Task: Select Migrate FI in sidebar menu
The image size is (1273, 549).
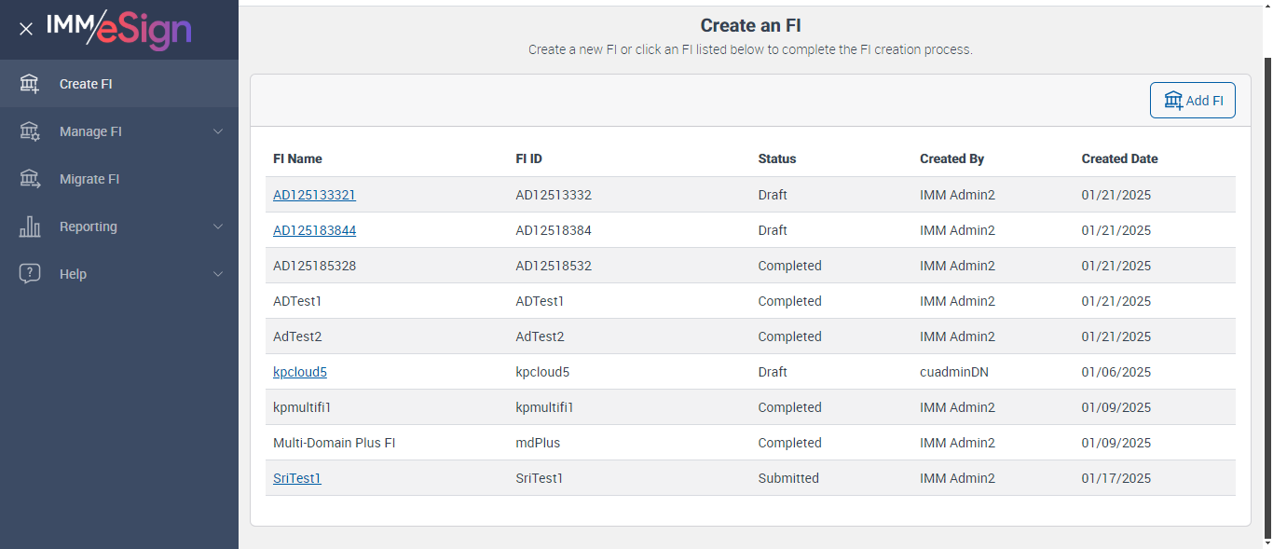Action: click(89, 179)
